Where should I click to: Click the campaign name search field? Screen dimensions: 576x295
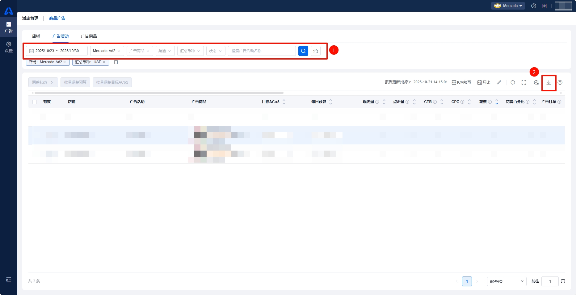[x=262, y=51]
